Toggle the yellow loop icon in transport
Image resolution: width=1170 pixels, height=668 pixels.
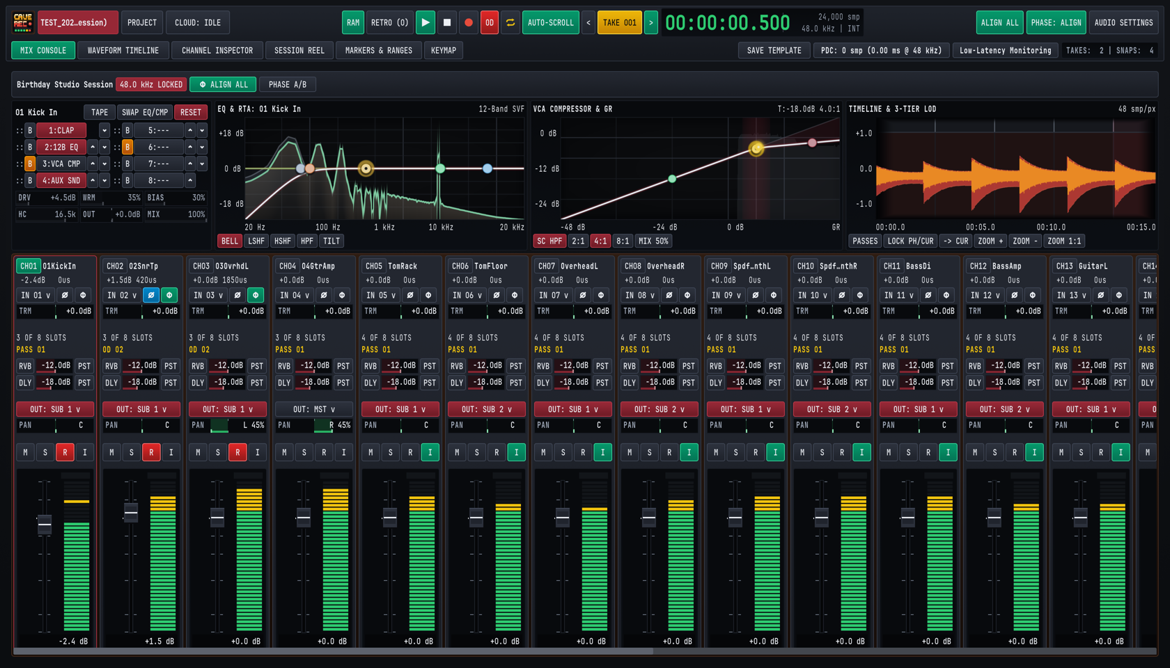pos(510,23)
